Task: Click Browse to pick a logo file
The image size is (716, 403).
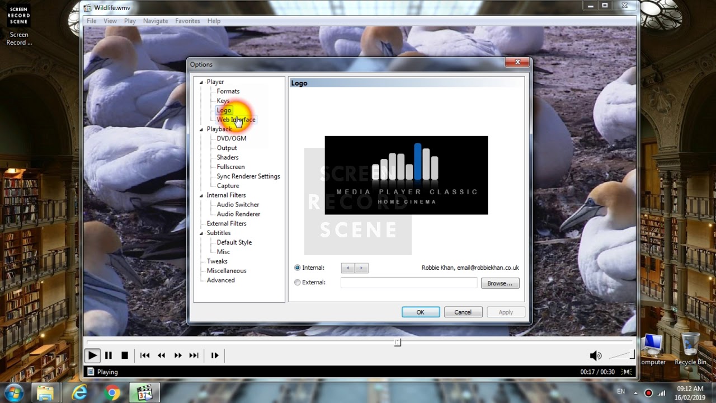Action: point(500,283)
